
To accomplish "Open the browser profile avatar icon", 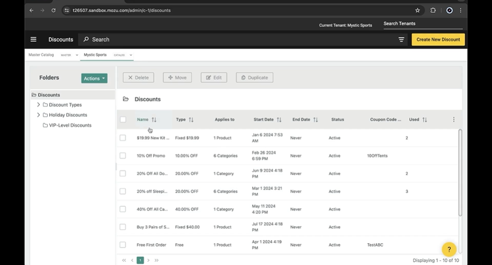I will [x=450, y=11].
